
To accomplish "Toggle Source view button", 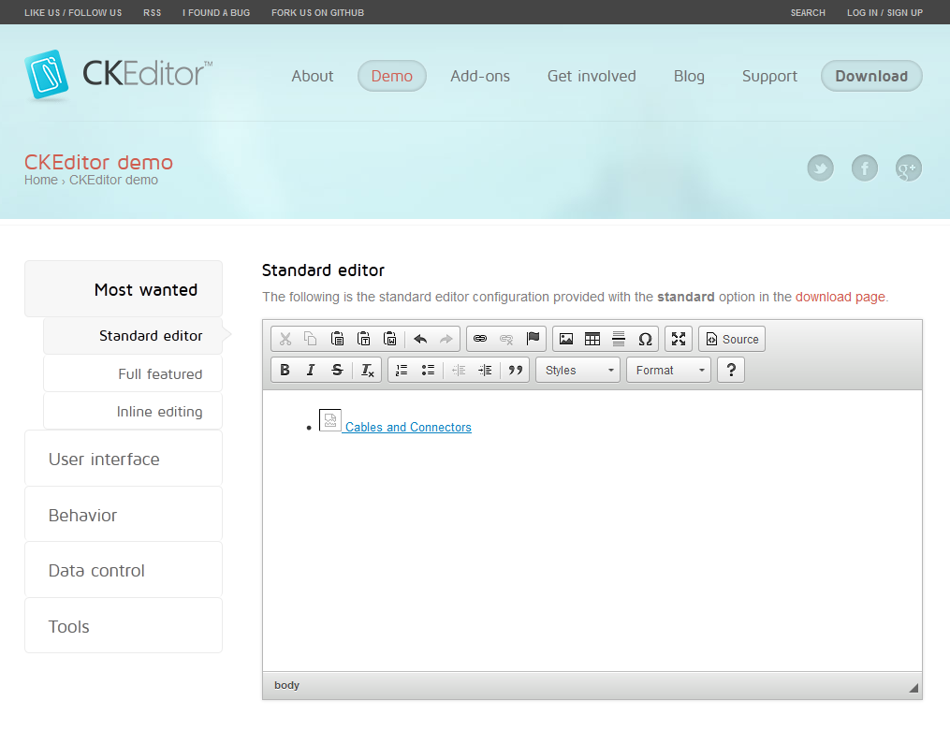I will pyautogui.click(x=732, y=339).
